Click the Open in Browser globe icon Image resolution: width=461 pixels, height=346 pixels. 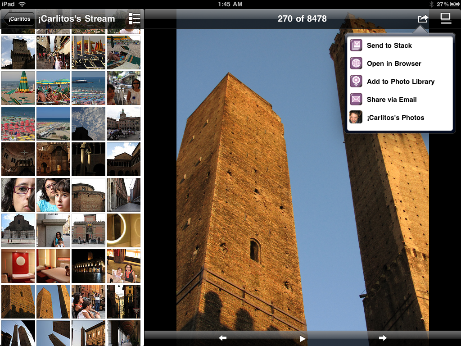tap(356, 63)
